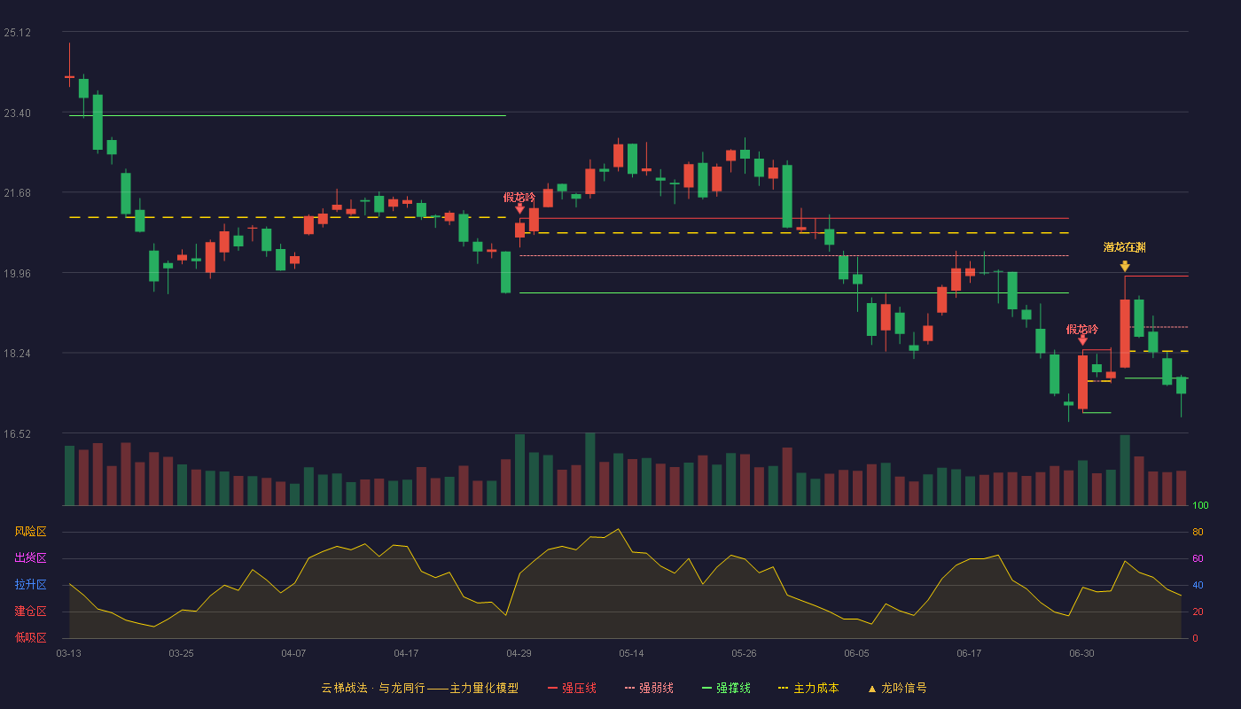Toggle the 强压线 legend entry
This screenshot has height=709, width=1241.
coord(572,688)
